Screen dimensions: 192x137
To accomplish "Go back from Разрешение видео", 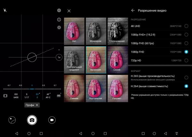I will click(x=133, y=11).
